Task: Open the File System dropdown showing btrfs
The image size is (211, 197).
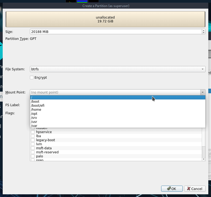Action: pos(117,69)
